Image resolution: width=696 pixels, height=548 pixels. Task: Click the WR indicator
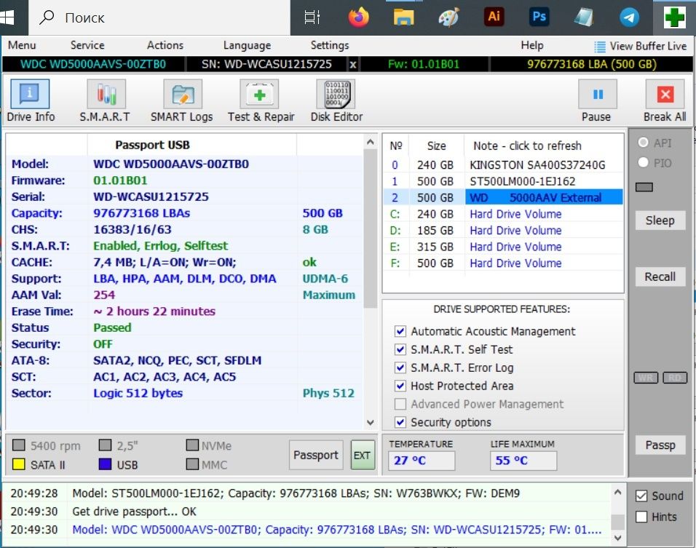tap(645, 378)
